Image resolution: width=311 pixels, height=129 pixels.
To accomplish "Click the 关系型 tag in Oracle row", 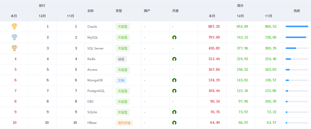I will [x=123, y=26].
